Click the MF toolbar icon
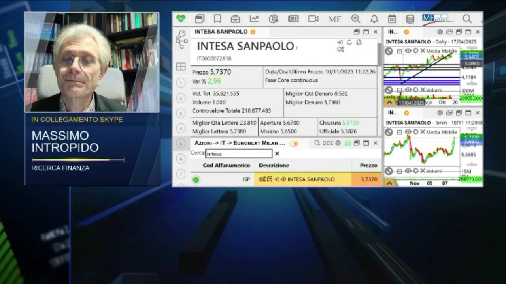Viewport: 506px width, 284px height. [334, 19]
